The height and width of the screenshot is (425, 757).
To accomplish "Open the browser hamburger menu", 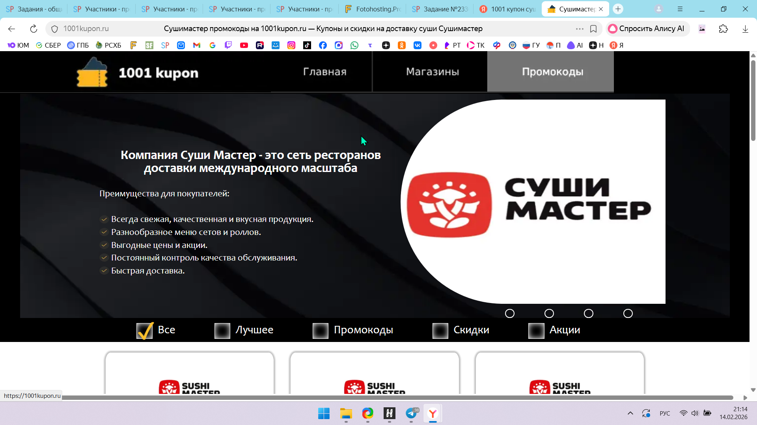I will tap(680, 9).
